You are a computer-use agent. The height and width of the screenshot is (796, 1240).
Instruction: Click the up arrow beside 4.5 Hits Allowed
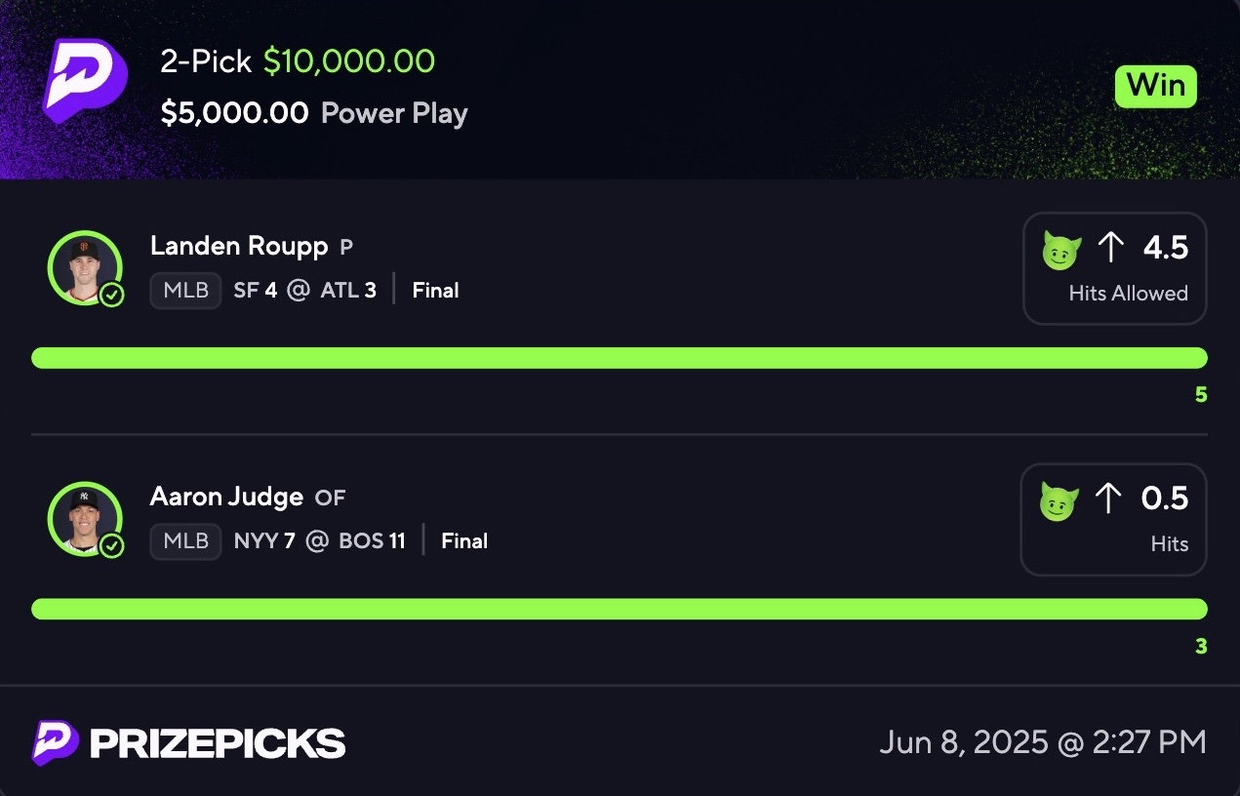point(1111,249)
